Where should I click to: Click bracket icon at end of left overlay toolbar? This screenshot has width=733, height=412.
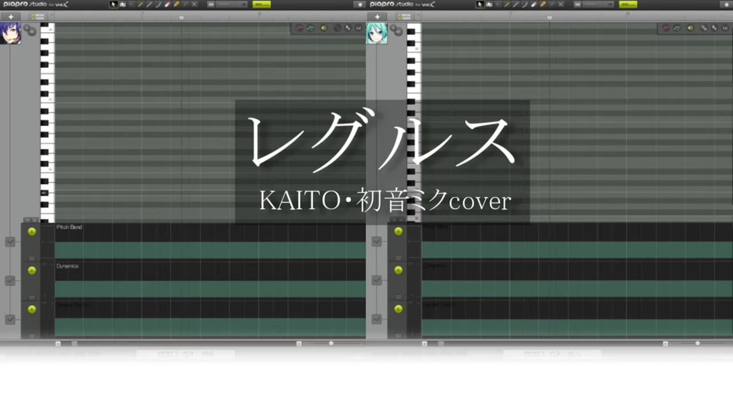point(359,28)
